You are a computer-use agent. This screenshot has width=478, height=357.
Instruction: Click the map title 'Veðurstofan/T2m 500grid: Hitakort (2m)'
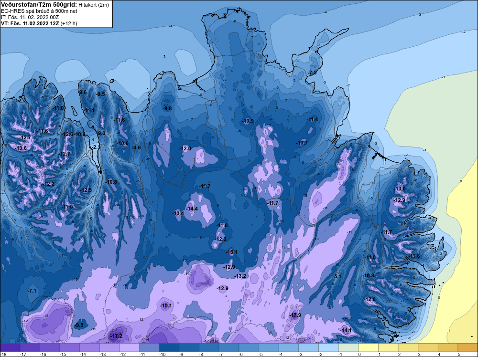54,5
